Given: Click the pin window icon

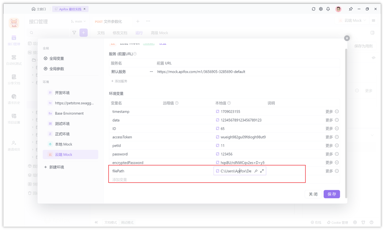Looking at the screenshot, I should click(351, 9).
